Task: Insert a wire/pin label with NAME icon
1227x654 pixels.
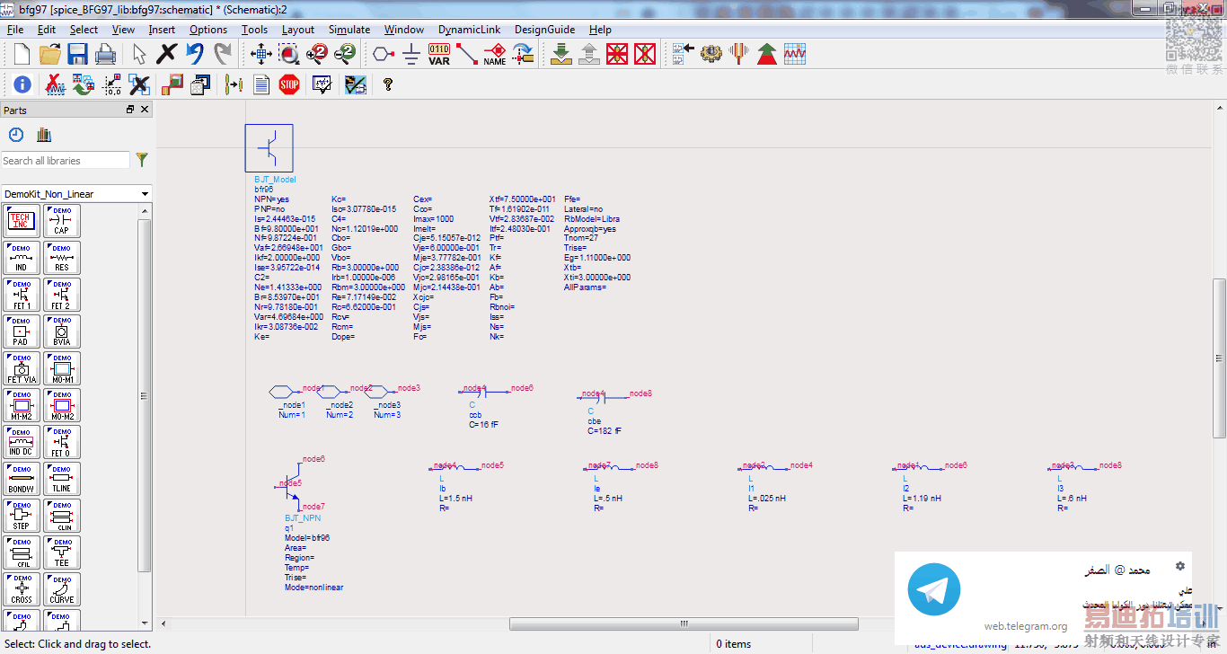Action: (495, 54)
